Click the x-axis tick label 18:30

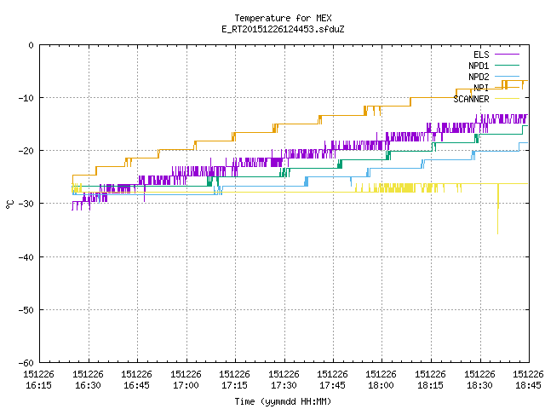click(480, 385)
